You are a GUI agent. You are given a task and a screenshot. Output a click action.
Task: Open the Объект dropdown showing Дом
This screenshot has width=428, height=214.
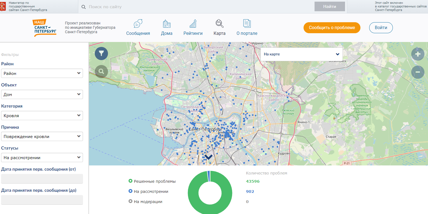pos(42,94)
